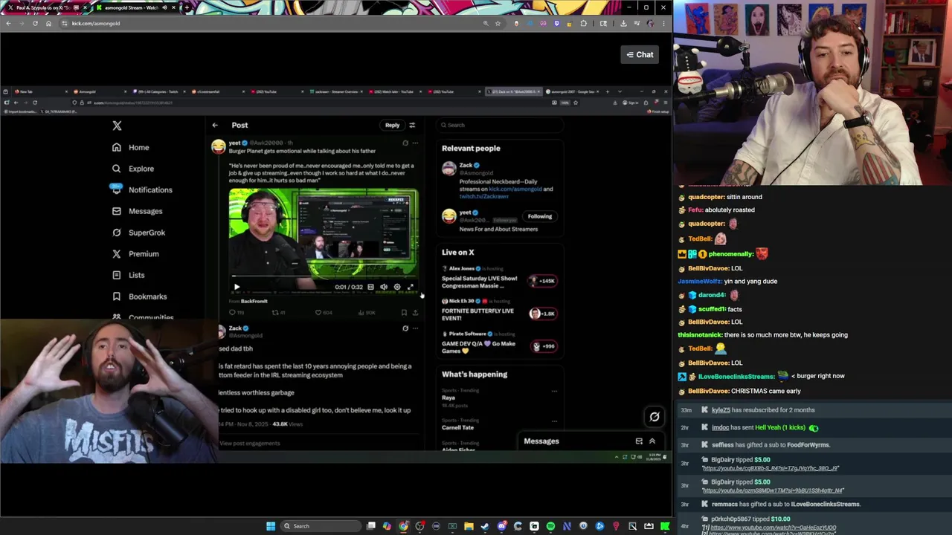This screenshot has height=535, width=952.
Task: Toggle Following button for yeet
Action: [x=540, y=216]
